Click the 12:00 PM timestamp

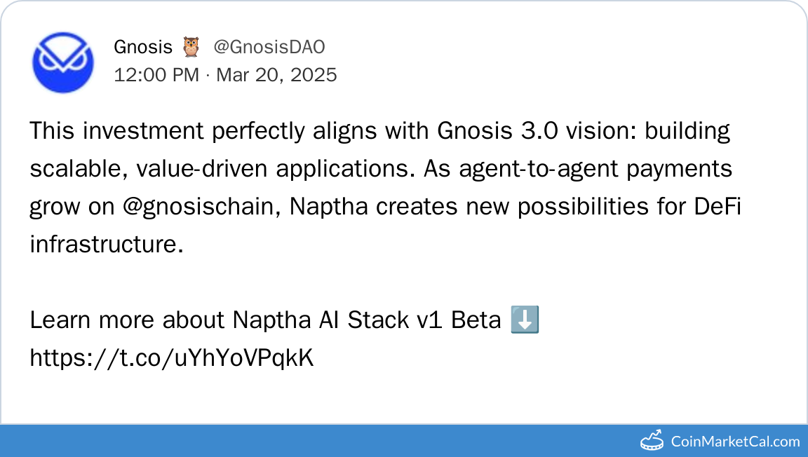[x=156, y=74]
